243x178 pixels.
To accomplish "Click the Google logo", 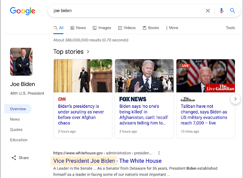I will (22, 11).
